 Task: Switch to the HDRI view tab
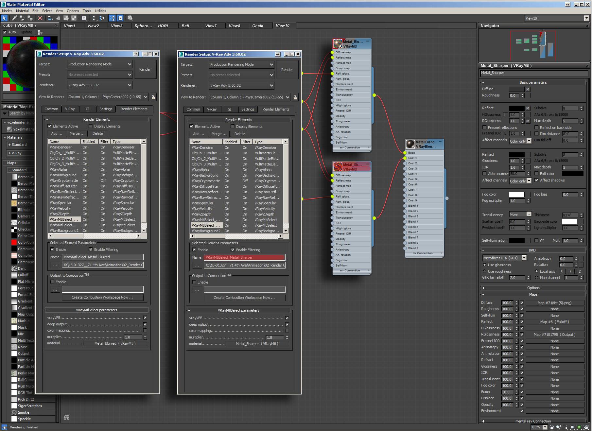pyautogui.click(x=163, y=26)
